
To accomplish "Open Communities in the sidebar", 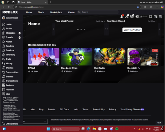I will (x=12, y=72).
